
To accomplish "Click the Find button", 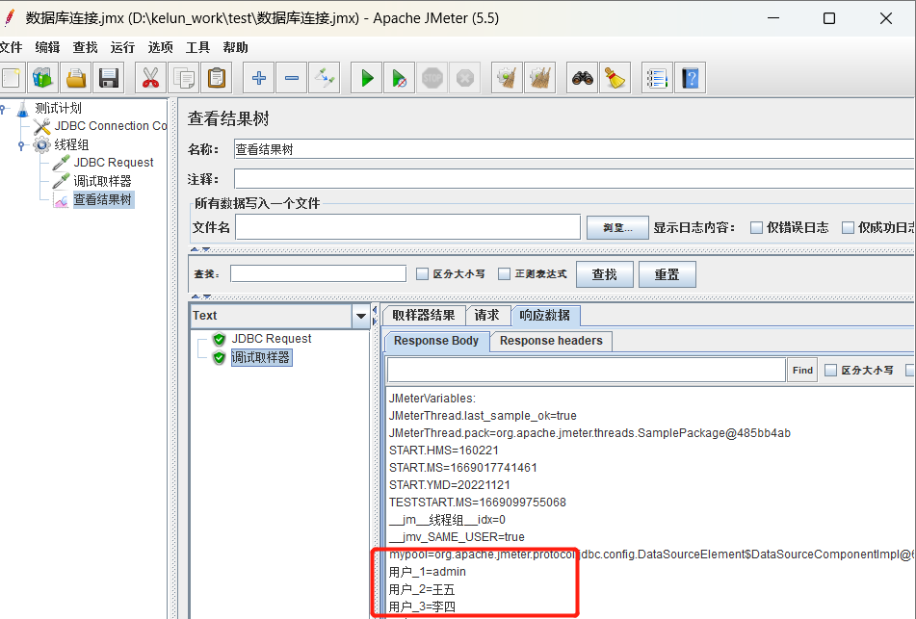I will (x=802, y=371).
